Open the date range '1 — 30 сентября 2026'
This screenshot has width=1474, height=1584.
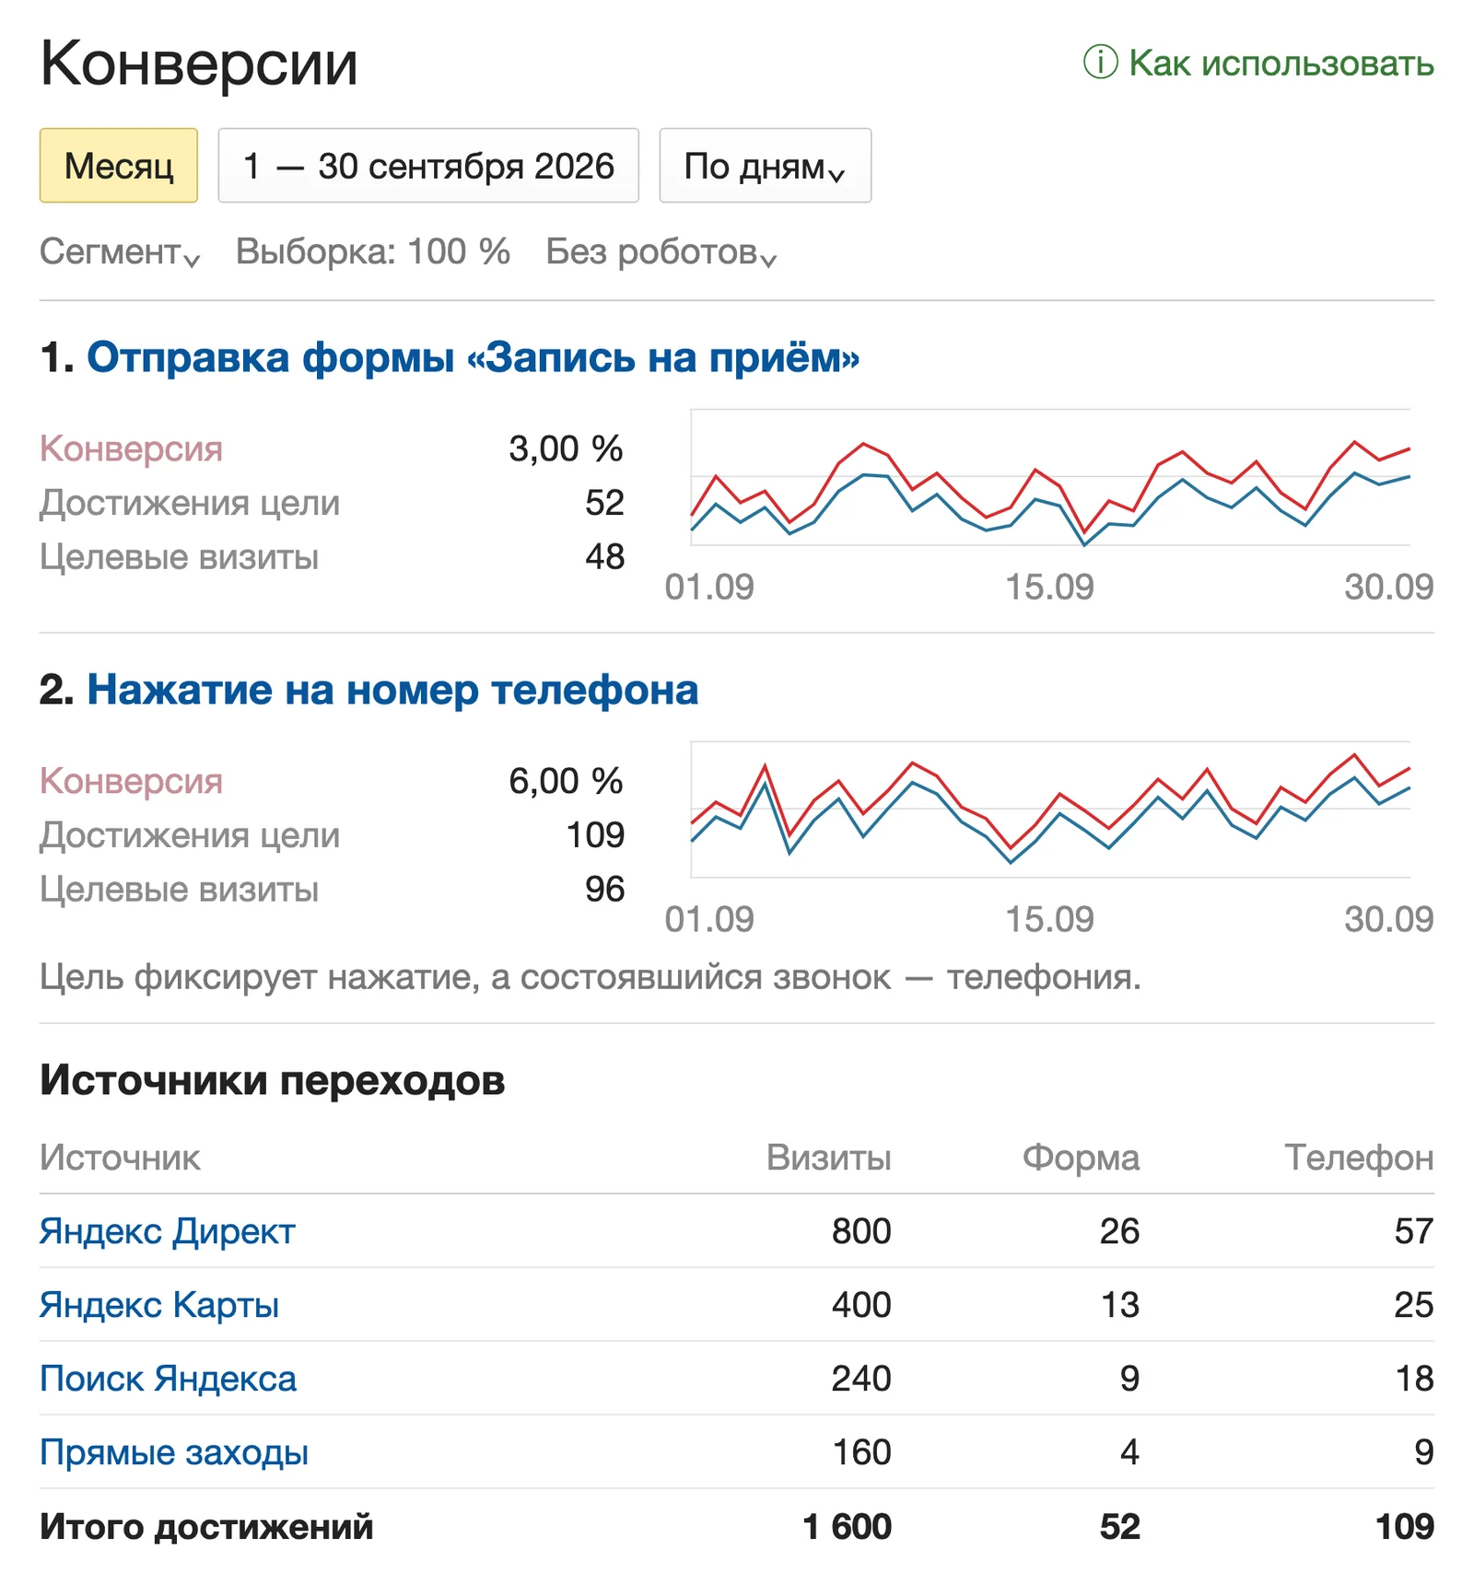428,166
